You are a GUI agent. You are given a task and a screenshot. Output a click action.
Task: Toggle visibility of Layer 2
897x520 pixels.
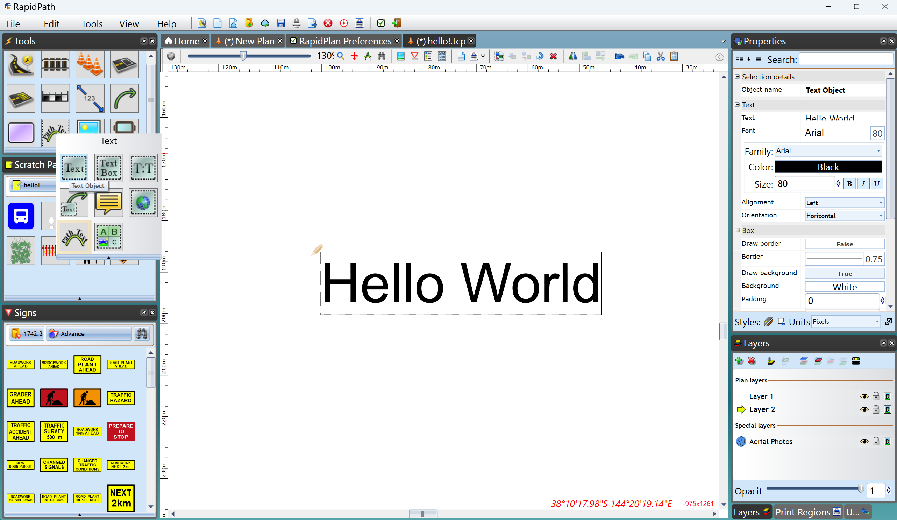click(864, 409)
